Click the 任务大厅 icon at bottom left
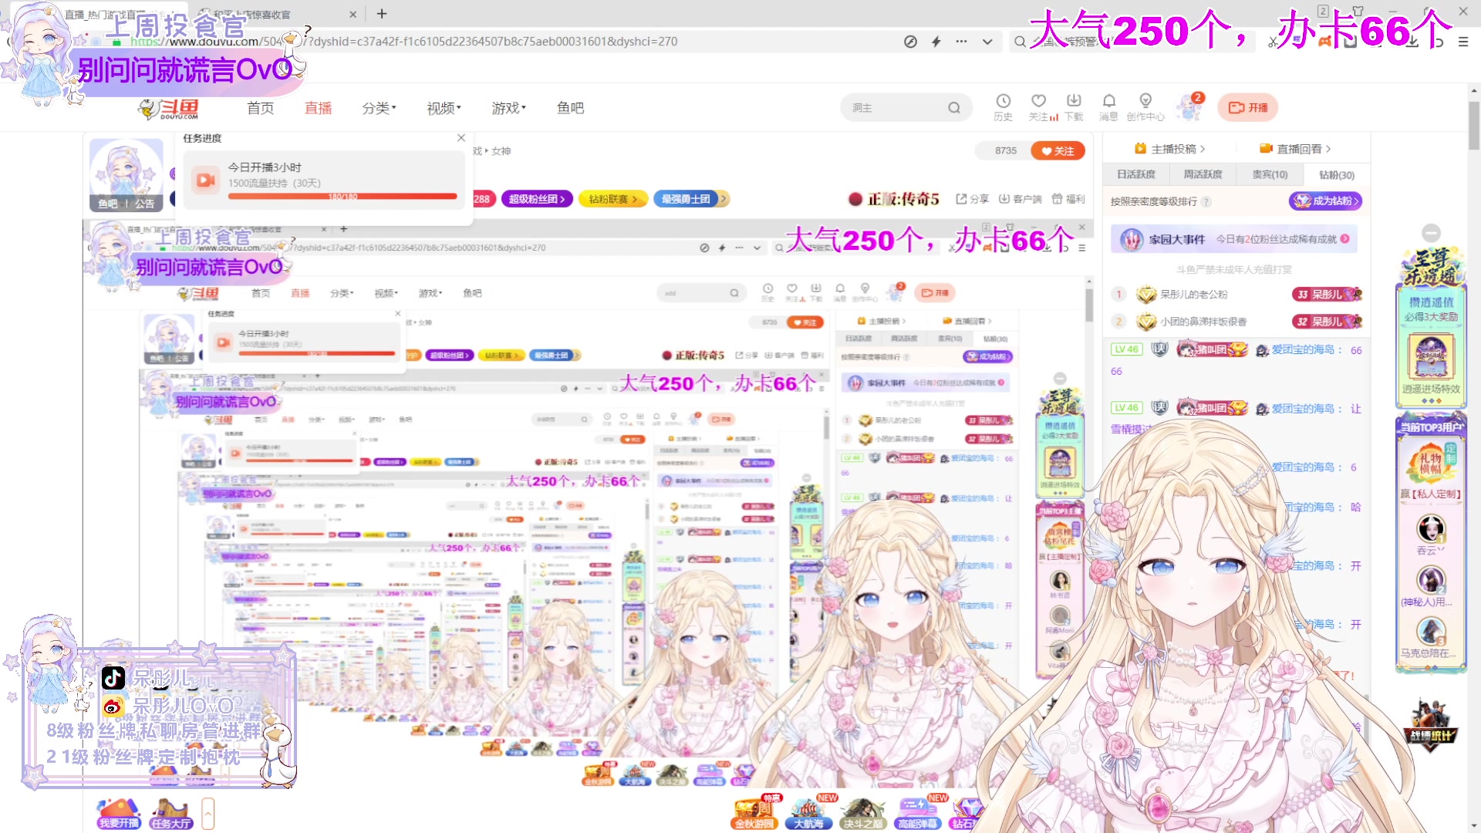Screen dimensions: 1481x833 [171, 814]
